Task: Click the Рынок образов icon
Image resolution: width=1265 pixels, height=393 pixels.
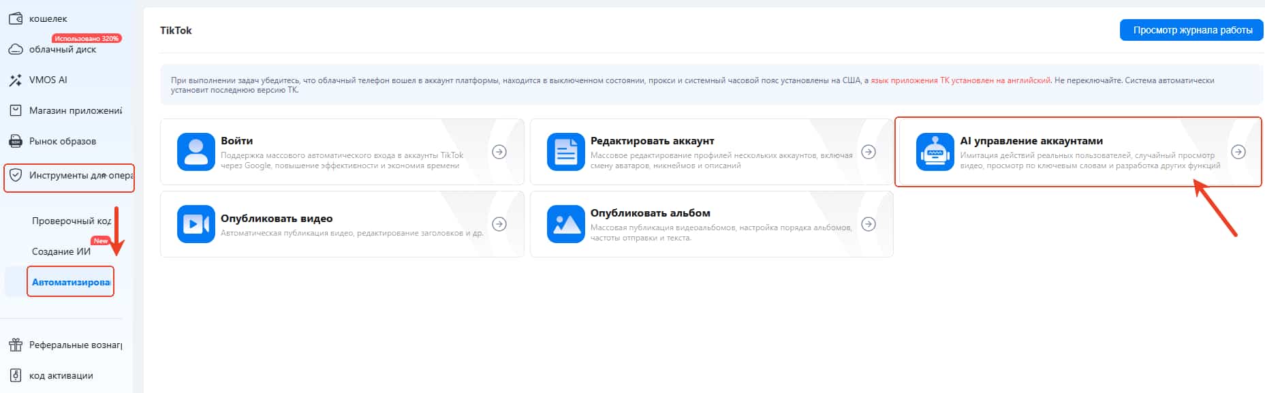Action: 15,141
